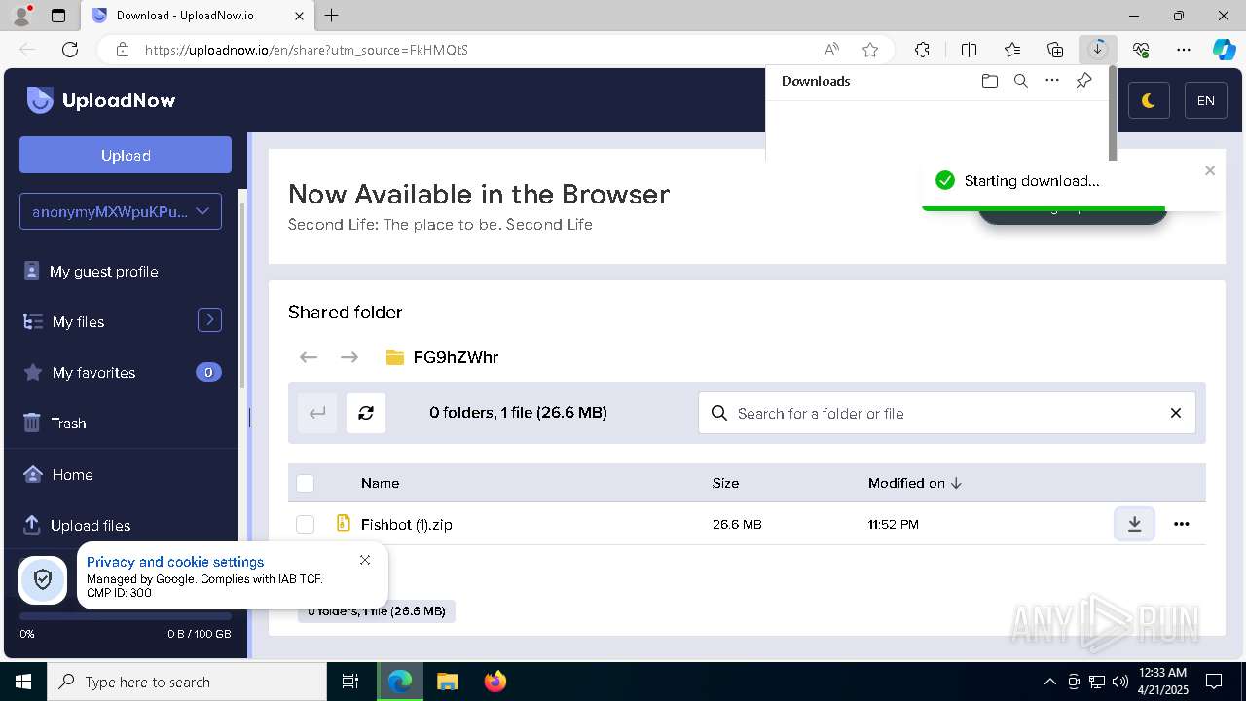1246x701 pixels.
Task: Open Privacy and cookie settings link
Action: [175, 562]
